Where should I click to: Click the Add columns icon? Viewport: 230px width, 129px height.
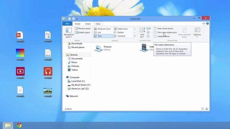tap(148, 33)
